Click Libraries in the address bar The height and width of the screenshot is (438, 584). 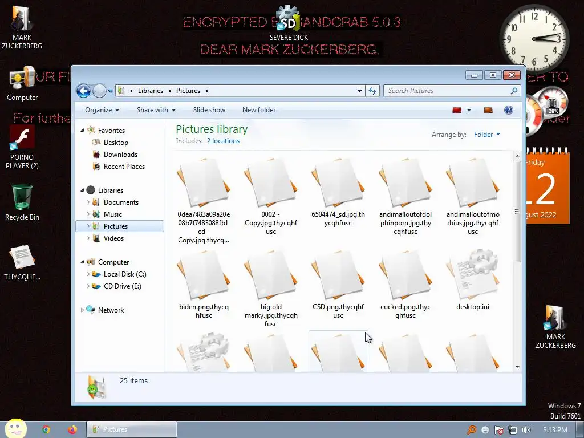pos(151,91)
